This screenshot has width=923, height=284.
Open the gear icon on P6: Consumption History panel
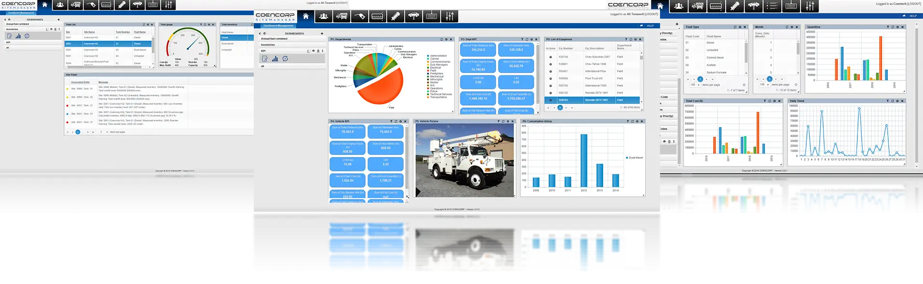[x=637, y=121]
